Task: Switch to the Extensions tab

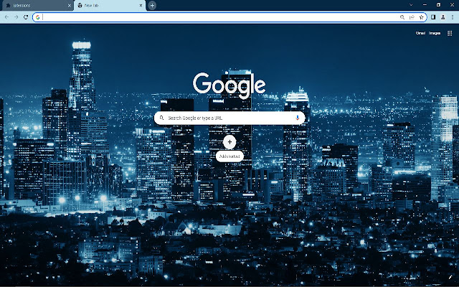Action: (x=37, y=5)
